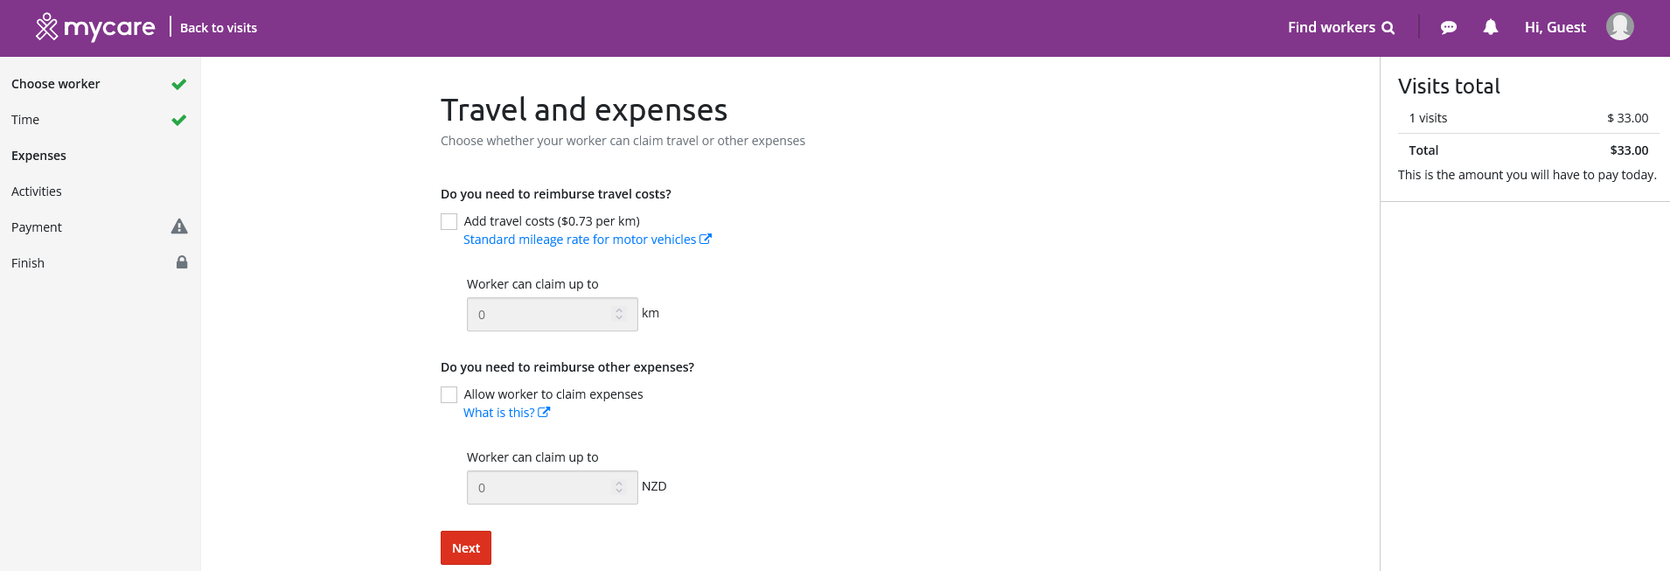1670x571 pixels.
Task: Focus the km claim amount field
Action: click(x=553, y=315)
